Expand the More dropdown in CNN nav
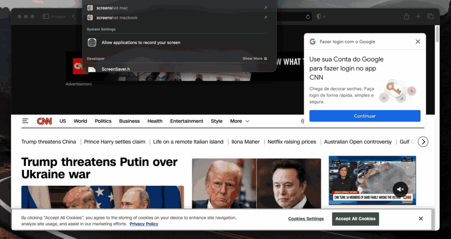 click(240, 121)
